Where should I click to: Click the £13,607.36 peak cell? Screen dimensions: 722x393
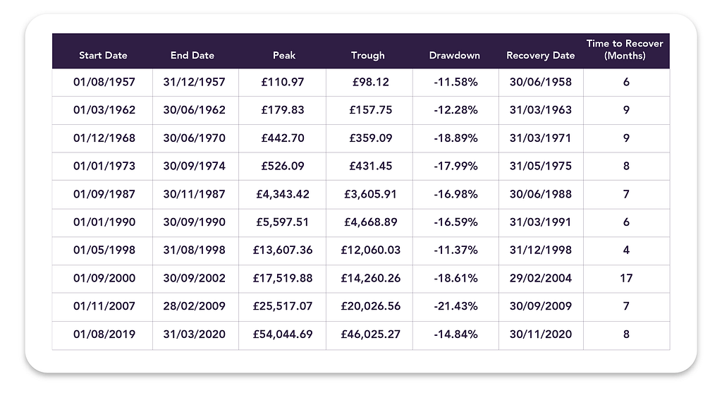(x=283, y=250)
